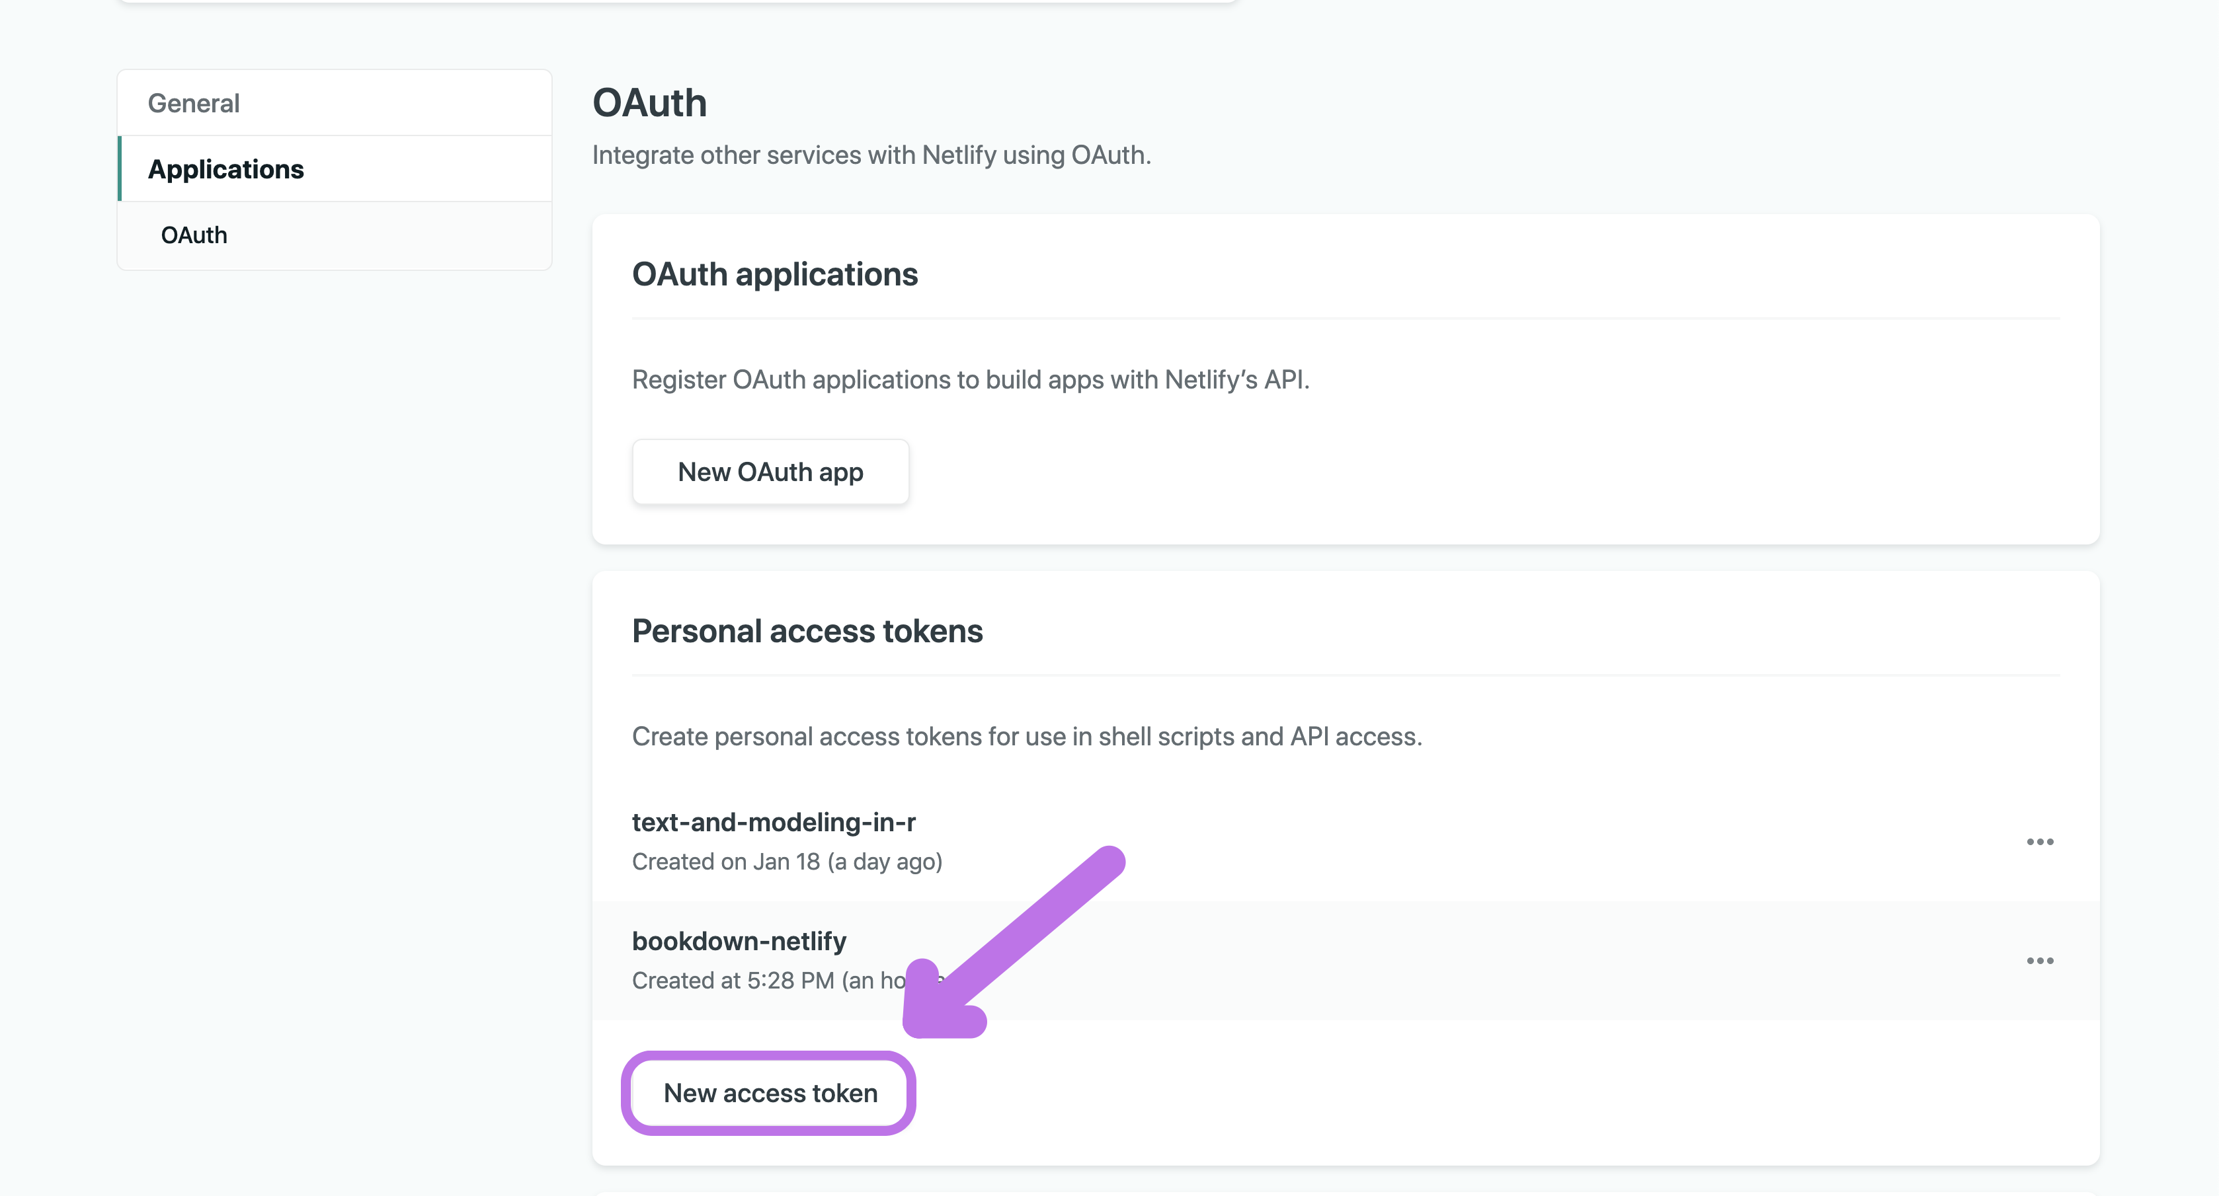Switch to the General settings section
Viewport: 2219px width, 1196px height.
coord(193,102)
